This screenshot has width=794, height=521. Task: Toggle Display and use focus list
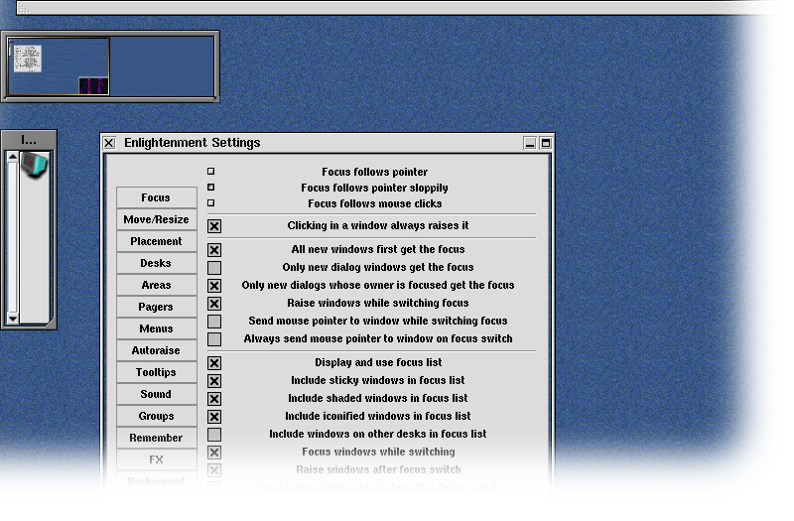click(214, 363)
